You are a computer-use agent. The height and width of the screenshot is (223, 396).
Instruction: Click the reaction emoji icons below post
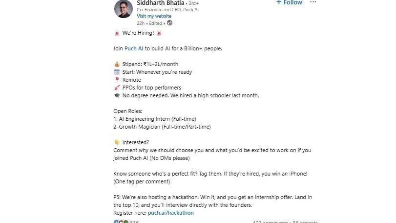[121, 222]
